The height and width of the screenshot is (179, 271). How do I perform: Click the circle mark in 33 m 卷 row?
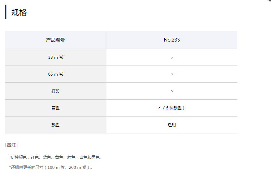[172, 57]
